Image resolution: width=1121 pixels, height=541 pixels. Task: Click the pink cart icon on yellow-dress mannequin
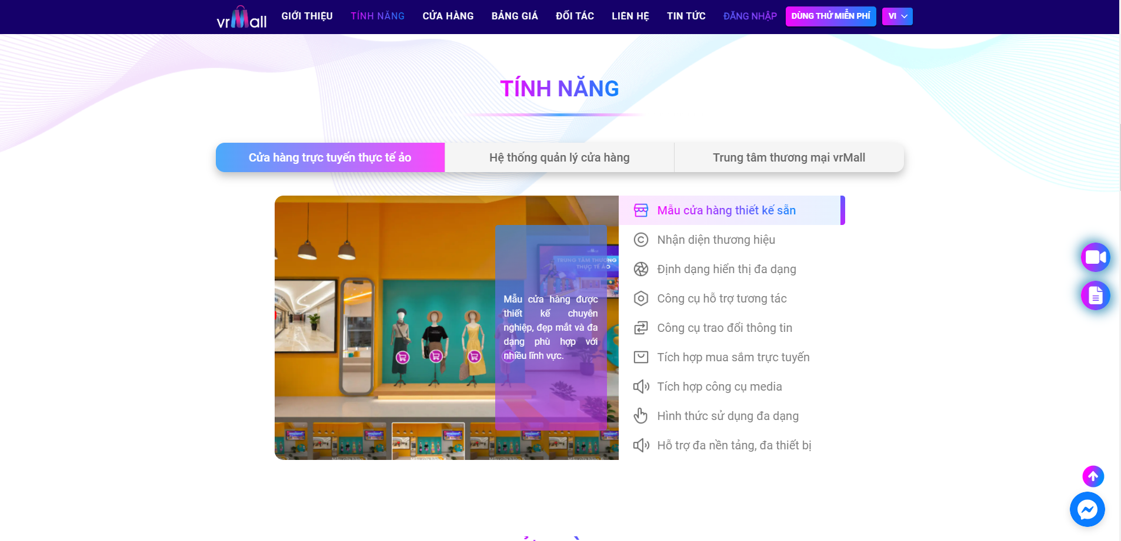474,357
